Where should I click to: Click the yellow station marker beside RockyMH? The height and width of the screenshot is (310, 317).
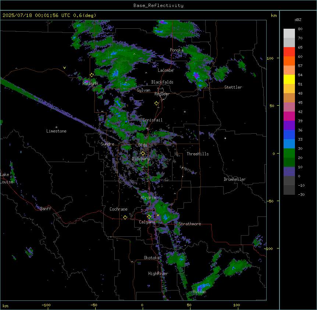92,75
